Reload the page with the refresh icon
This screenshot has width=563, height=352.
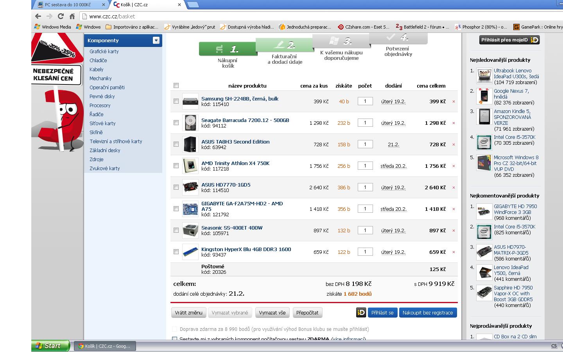pos(61,16)
